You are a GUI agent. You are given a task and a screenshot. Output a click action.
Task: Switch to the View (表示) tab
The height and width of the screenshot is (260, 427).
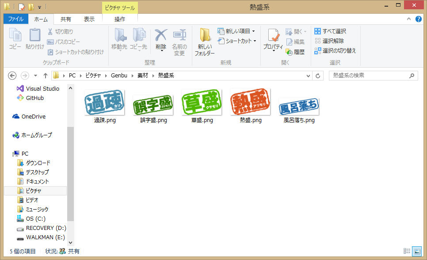point(89,19)
